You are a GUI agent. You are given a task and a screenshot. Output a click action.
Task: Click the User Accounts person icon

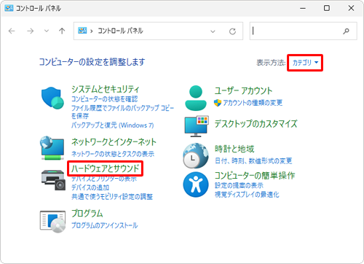(x=196, y=98)
